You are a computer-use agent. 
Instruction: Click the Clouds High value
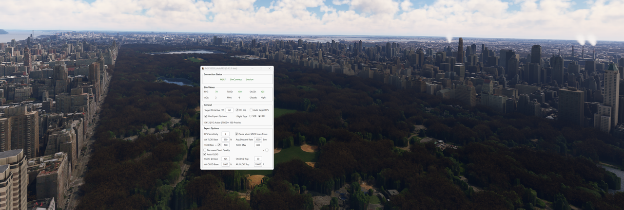[263, 97]
